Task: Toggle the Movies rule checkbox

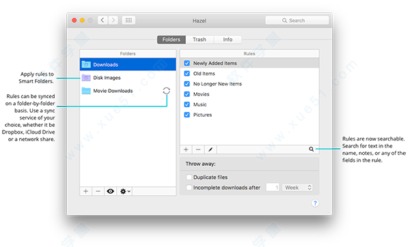Action: pos(187,94)
